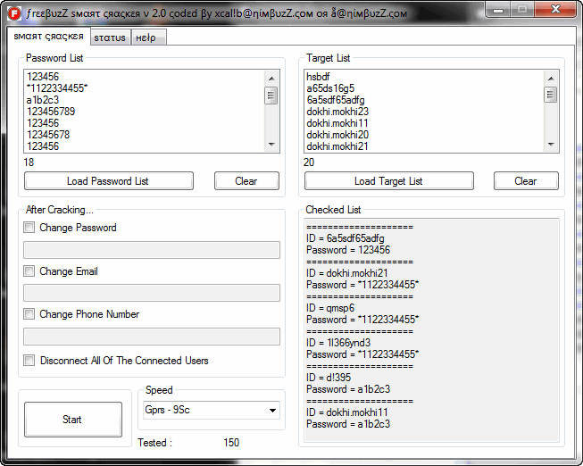Open the Speed dropdown showing Gprs - 9Sc
583x466 pixels.
click(212, 411)
